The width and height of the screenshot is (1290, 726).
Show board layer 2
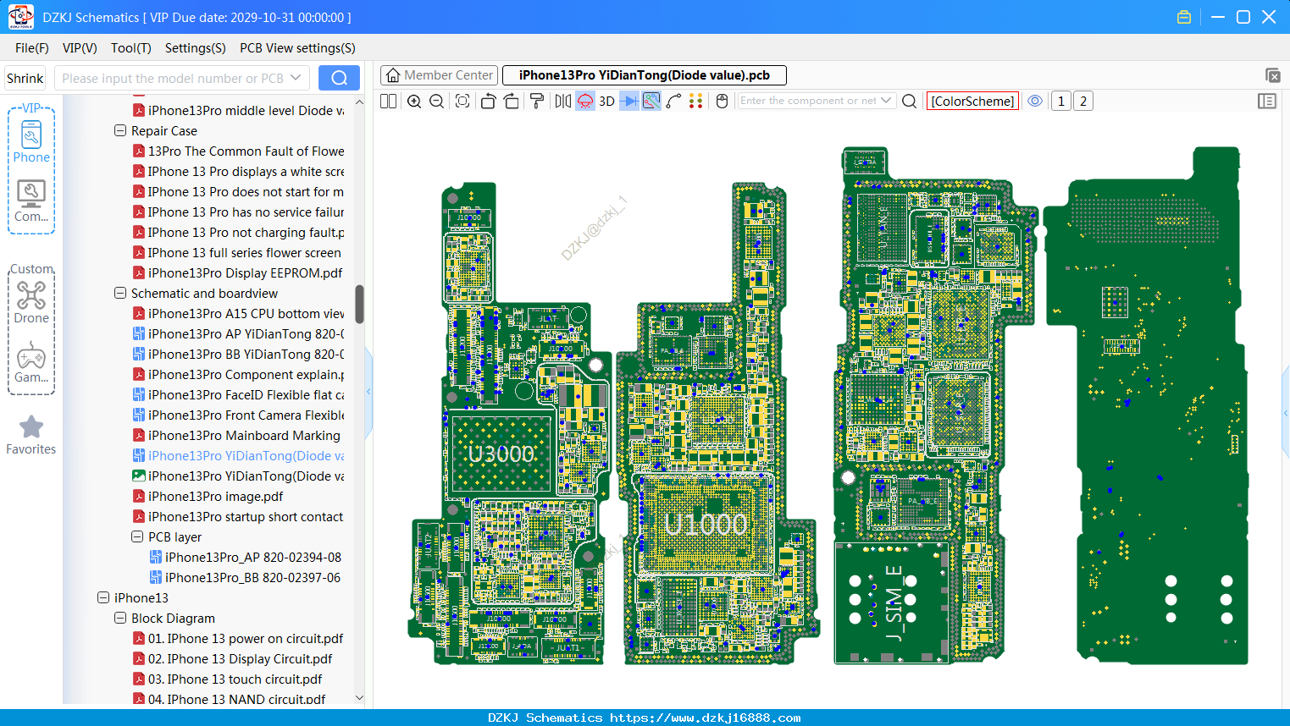pos(1083,101)
